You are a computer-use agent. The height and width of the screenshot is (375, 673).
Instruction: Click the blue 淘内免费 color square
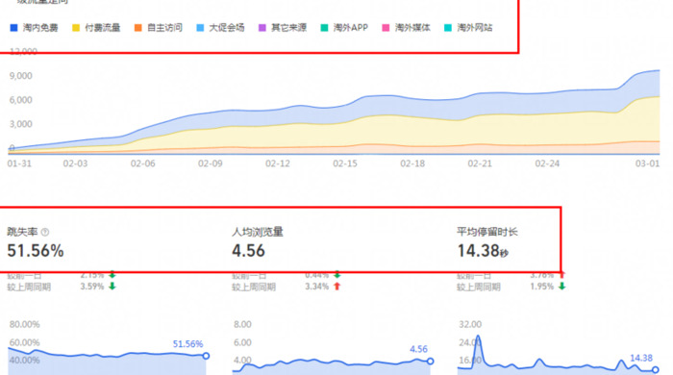coord(13,28)
